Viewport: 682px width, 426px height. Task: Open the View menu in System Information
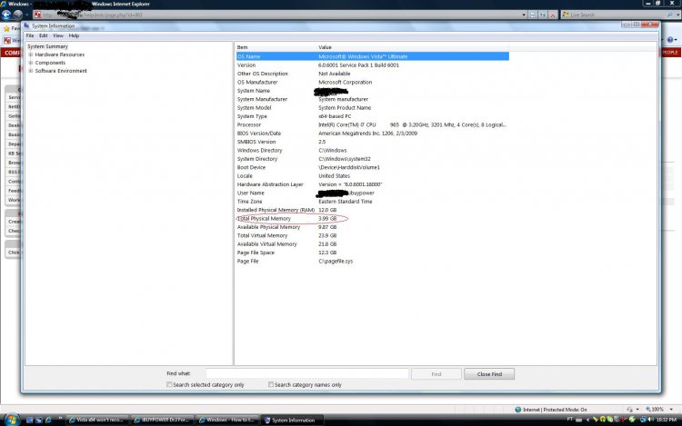click(58, 35)
